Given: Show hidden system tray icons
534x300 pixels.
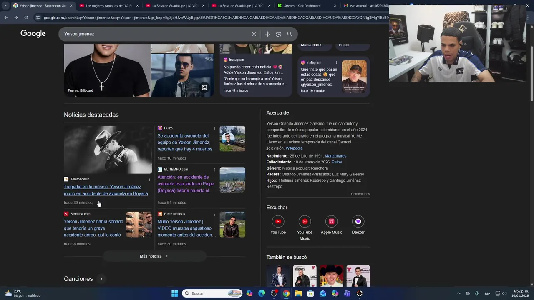Looking at the screenshot, I should [x=459, y=293].
